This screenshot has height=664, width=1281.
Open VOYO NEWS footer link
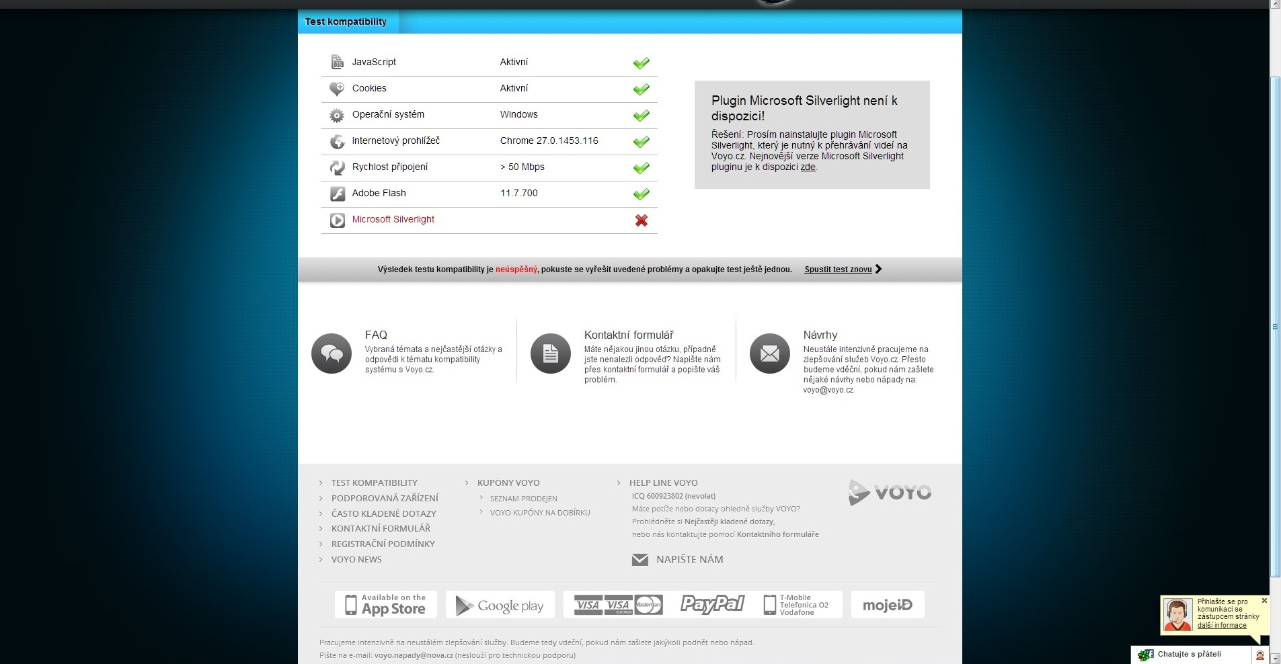tap(356, 559)
